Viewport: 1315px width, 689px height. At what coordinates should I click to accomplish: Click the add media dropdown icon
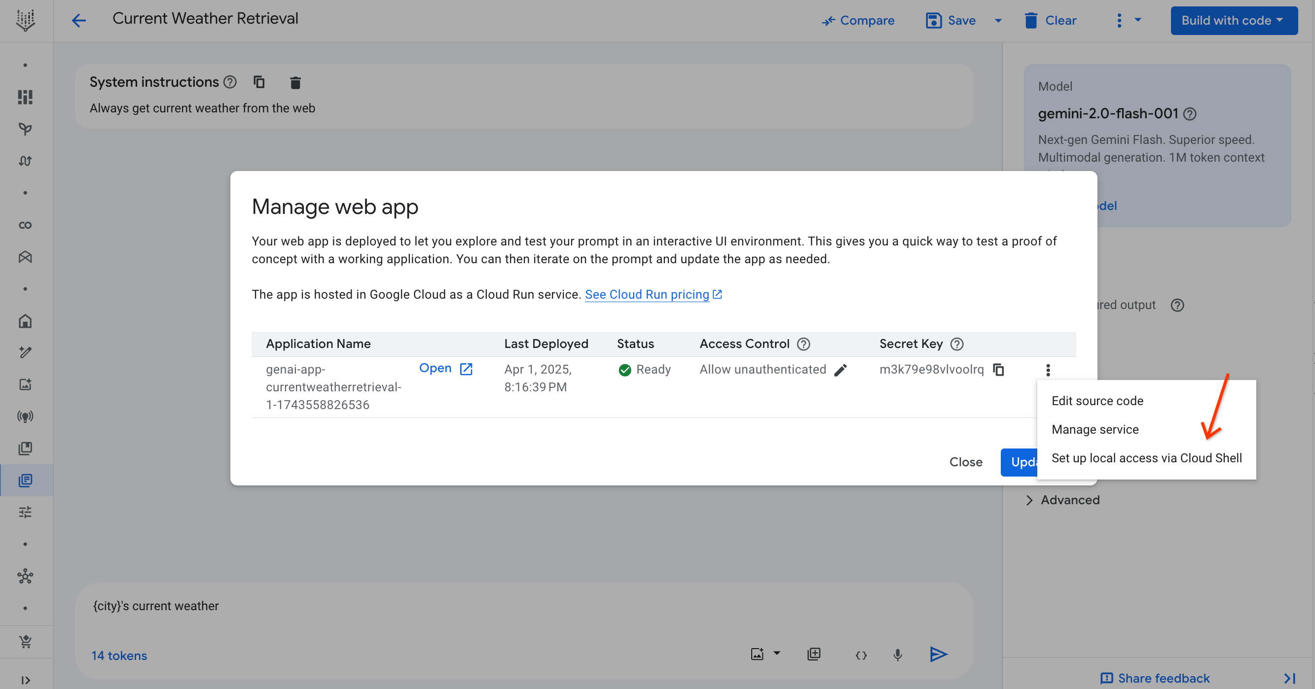776,655
